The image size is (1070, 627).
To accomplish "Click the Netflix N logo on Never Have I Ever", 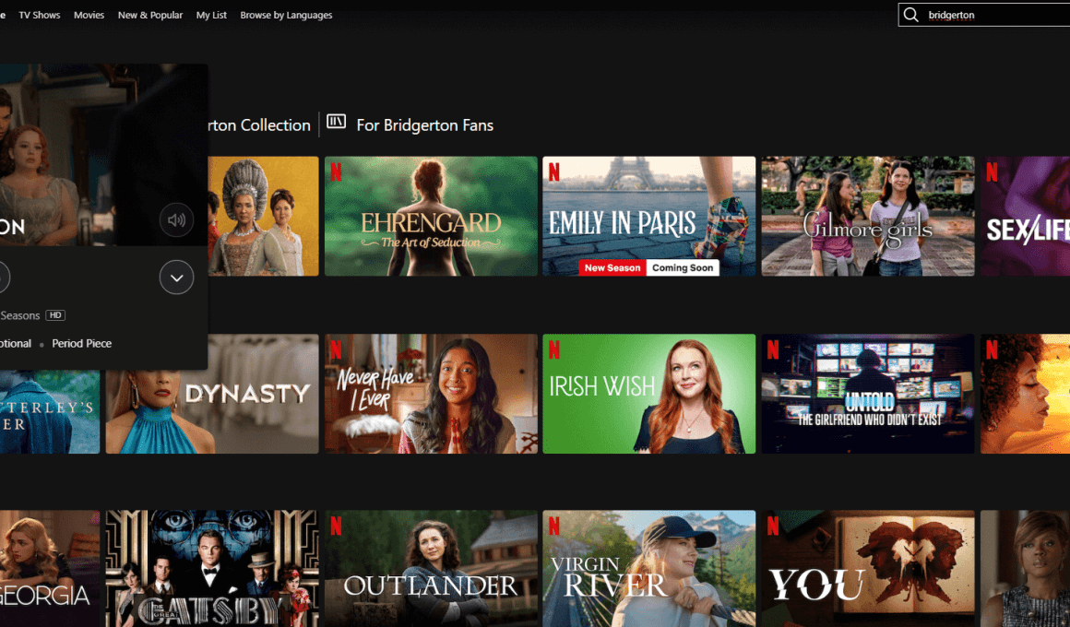I will pos(336,349).
